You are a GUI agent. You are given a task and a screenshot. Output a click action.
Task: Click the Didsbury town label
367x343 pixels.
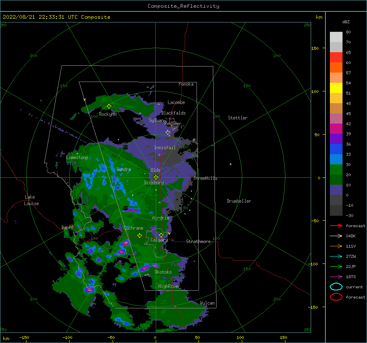coord(154,183)
